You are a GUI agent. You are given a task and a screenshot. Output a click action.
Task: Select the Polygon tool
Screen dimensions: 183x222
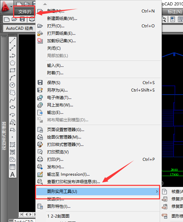pyautogui.click(x=12, y=63)
